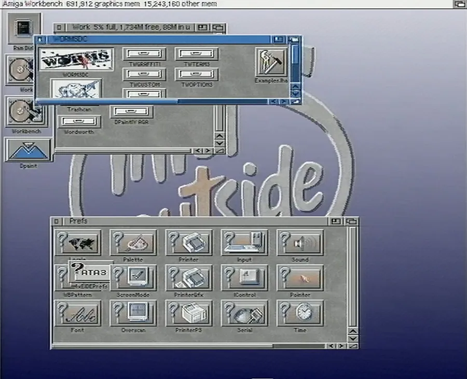Open the Work hard disk desktop icon
Image resolution: width=467 pixels, height=379 pixels.
(20, 70)
